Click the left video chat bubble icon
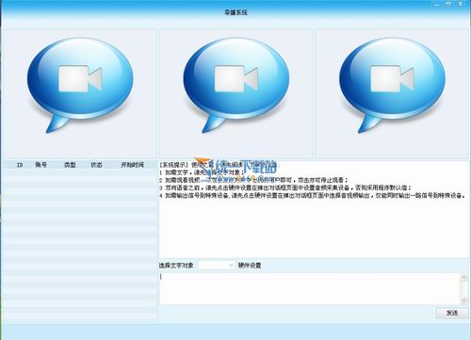This screenshot has height=340, width=471. pos(80,85)
